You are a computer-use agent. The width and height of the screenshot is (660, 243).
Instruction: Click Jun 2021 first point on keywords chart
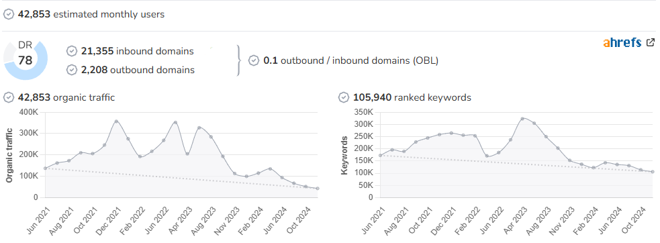381,156
